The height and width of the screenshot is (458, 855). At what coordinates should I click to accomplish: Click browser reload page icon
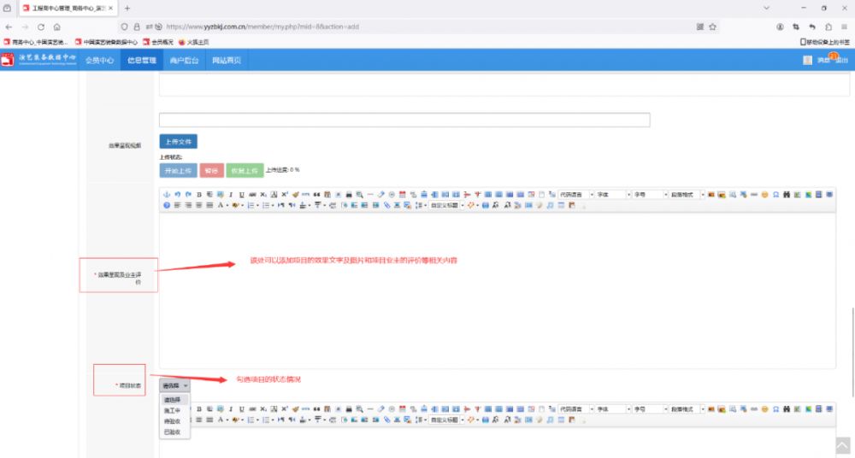click(41, 26)
